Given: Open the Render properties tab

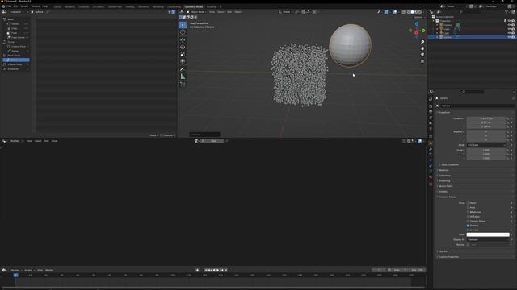Looking at the screenshot, I should click(x=431, y=106).
